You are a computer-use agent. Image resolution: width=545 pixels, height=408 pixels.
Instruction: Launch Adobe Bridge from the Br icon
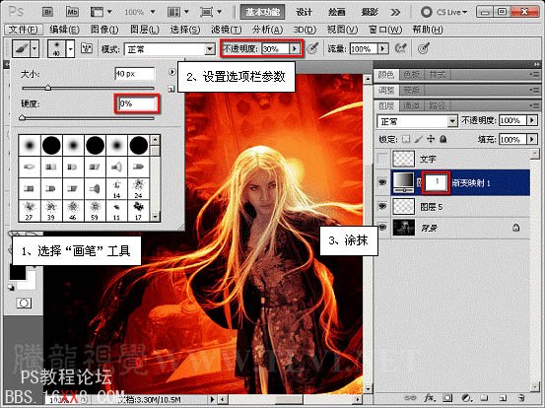pyautogui.click(x=48, y=12)
